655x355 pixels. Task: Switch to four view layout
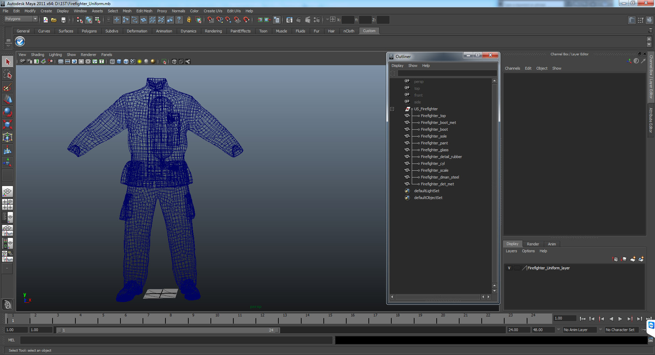8,204
